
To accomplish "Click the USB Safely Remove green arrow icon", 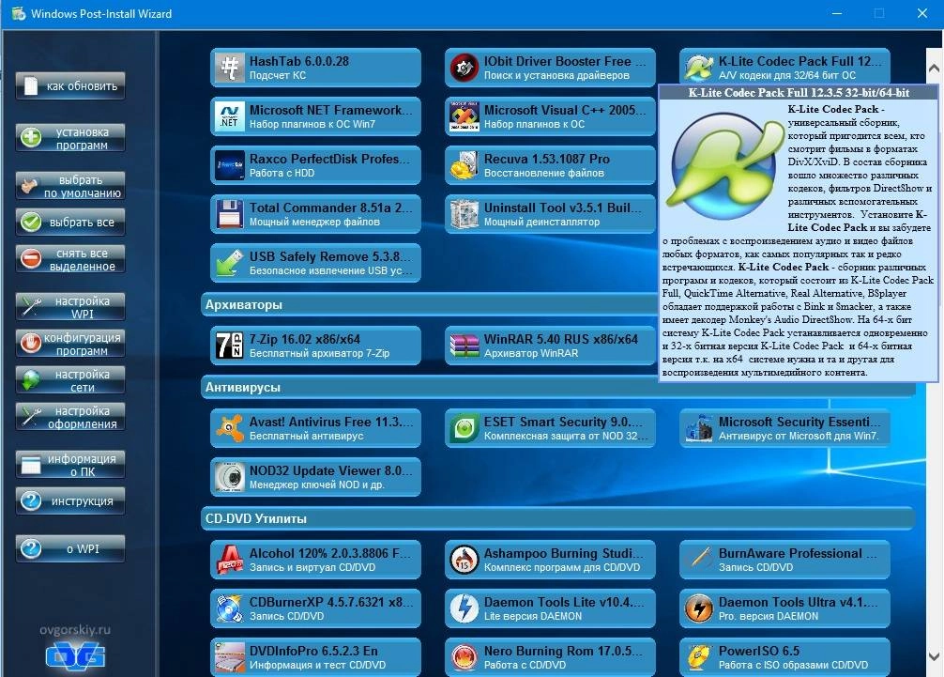I will point(229,263).
